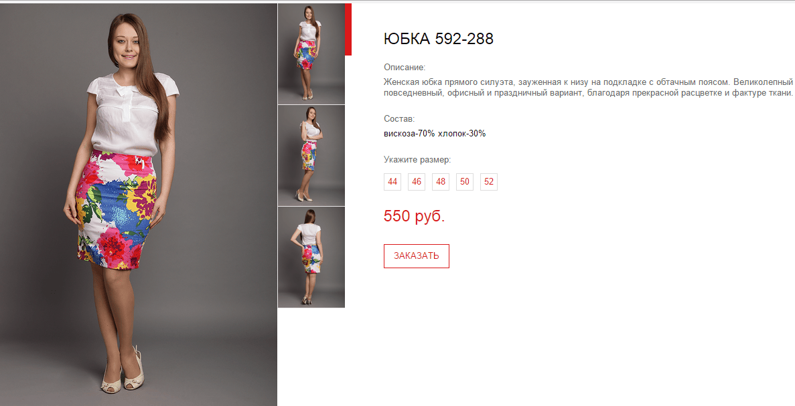
Task: Click the Укажите размер label
Action: [417, 160]
